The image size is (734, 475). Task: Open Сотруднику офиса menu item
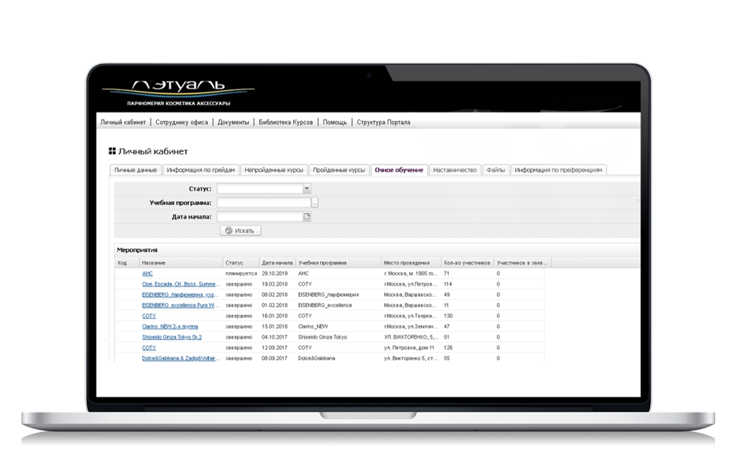[x=182, y=122]
